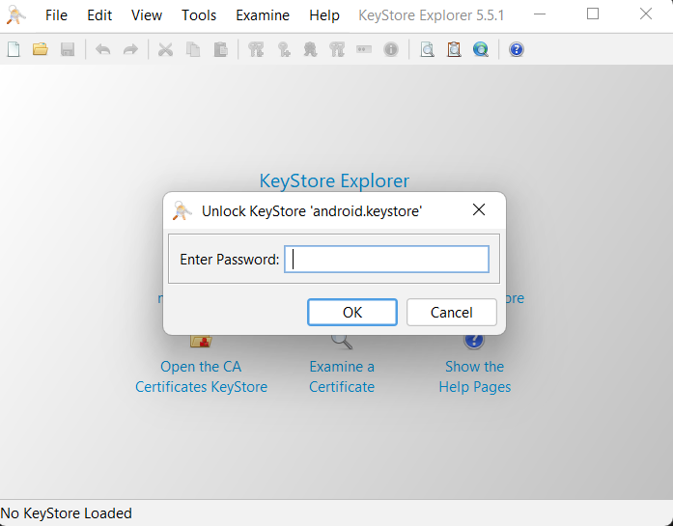
Task: Click the Generate Key Pair icon
Action: 256,49
